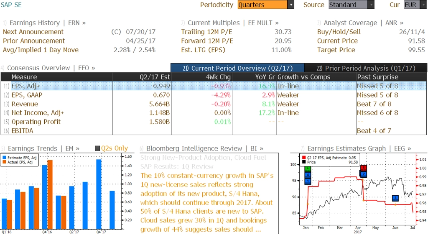Click Prior Announcement date 04/25/17
This screenshot has height=235, width=428.
(140, 41)
